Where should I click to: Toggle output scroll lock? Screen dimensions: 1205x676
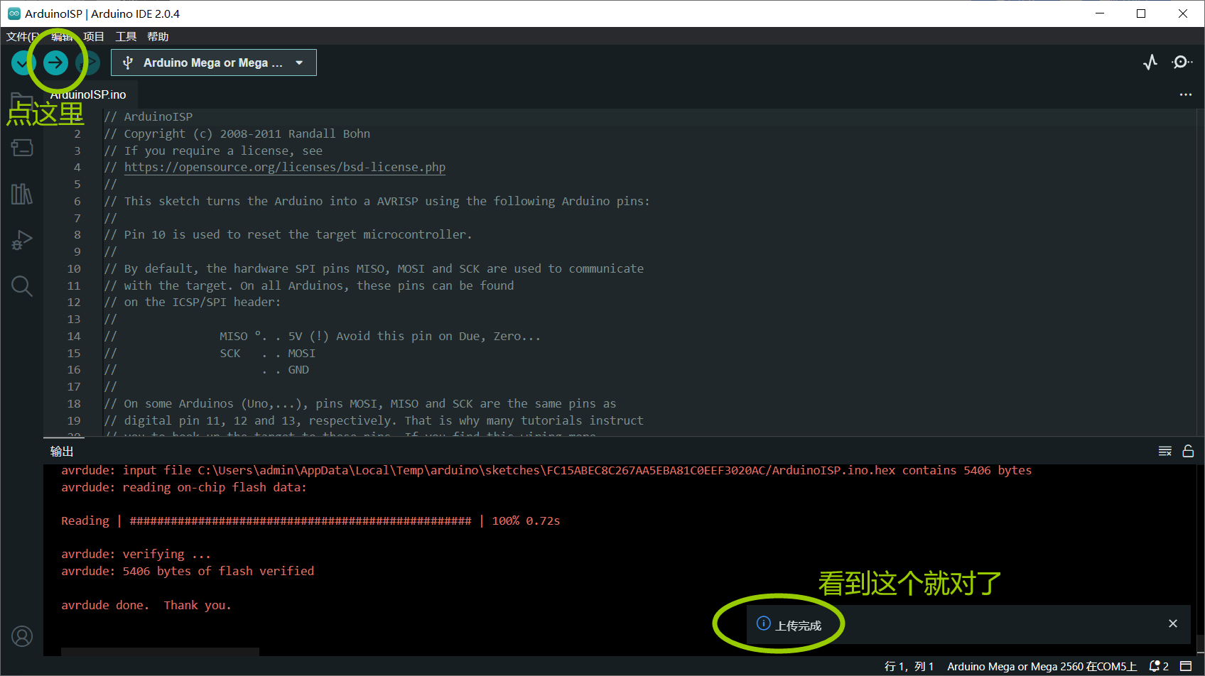point(1188,451)
